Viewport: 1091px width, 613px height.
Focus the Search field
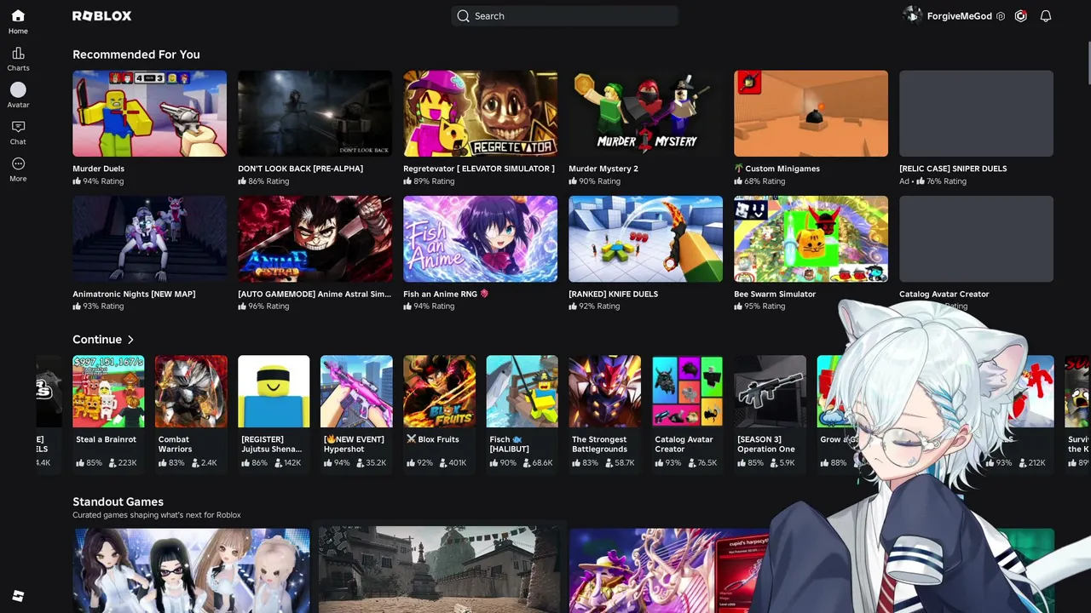[564, 16]
